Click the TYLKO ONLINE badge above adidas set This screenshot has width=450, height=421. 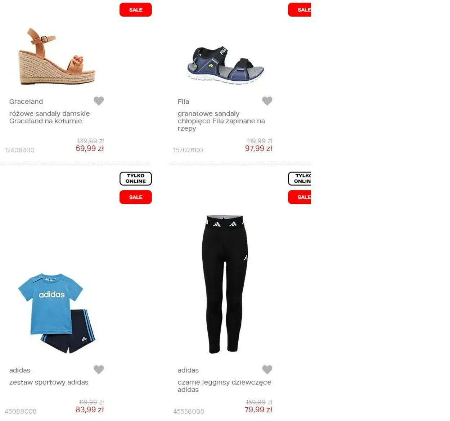(136, 179)
